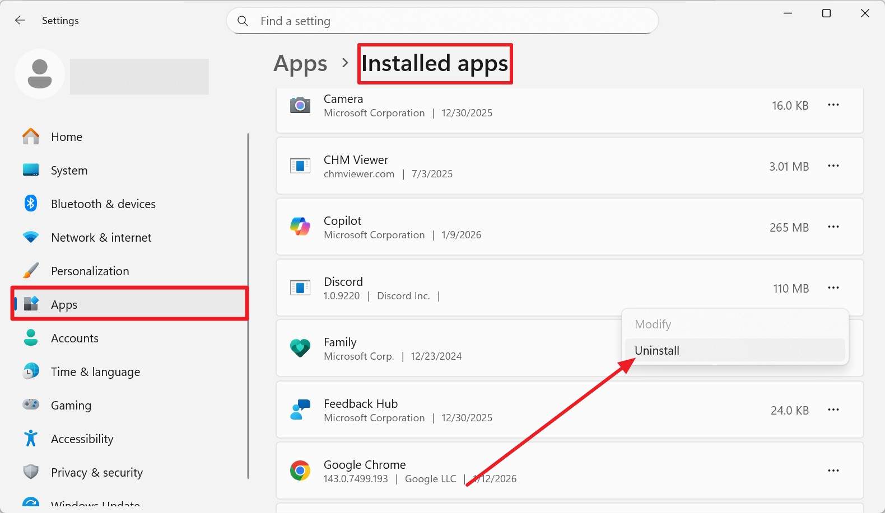
Task: Click the Copilot app icon
Action: click(300, 227)
